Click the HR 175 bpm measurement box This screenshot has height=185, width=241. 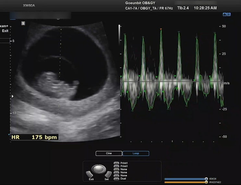[34, 137]
